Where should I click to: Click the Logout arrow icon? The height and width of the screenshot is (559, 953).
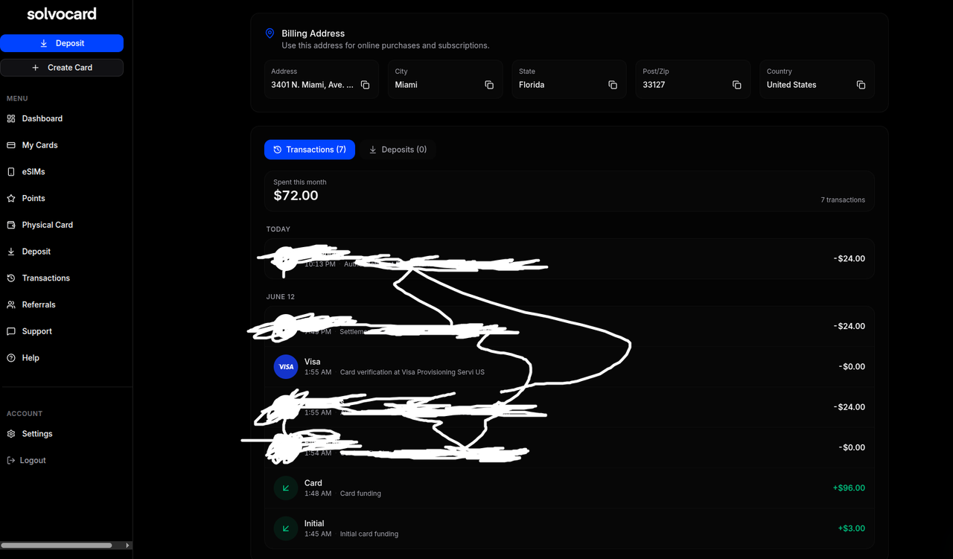[x=11, y=461]
